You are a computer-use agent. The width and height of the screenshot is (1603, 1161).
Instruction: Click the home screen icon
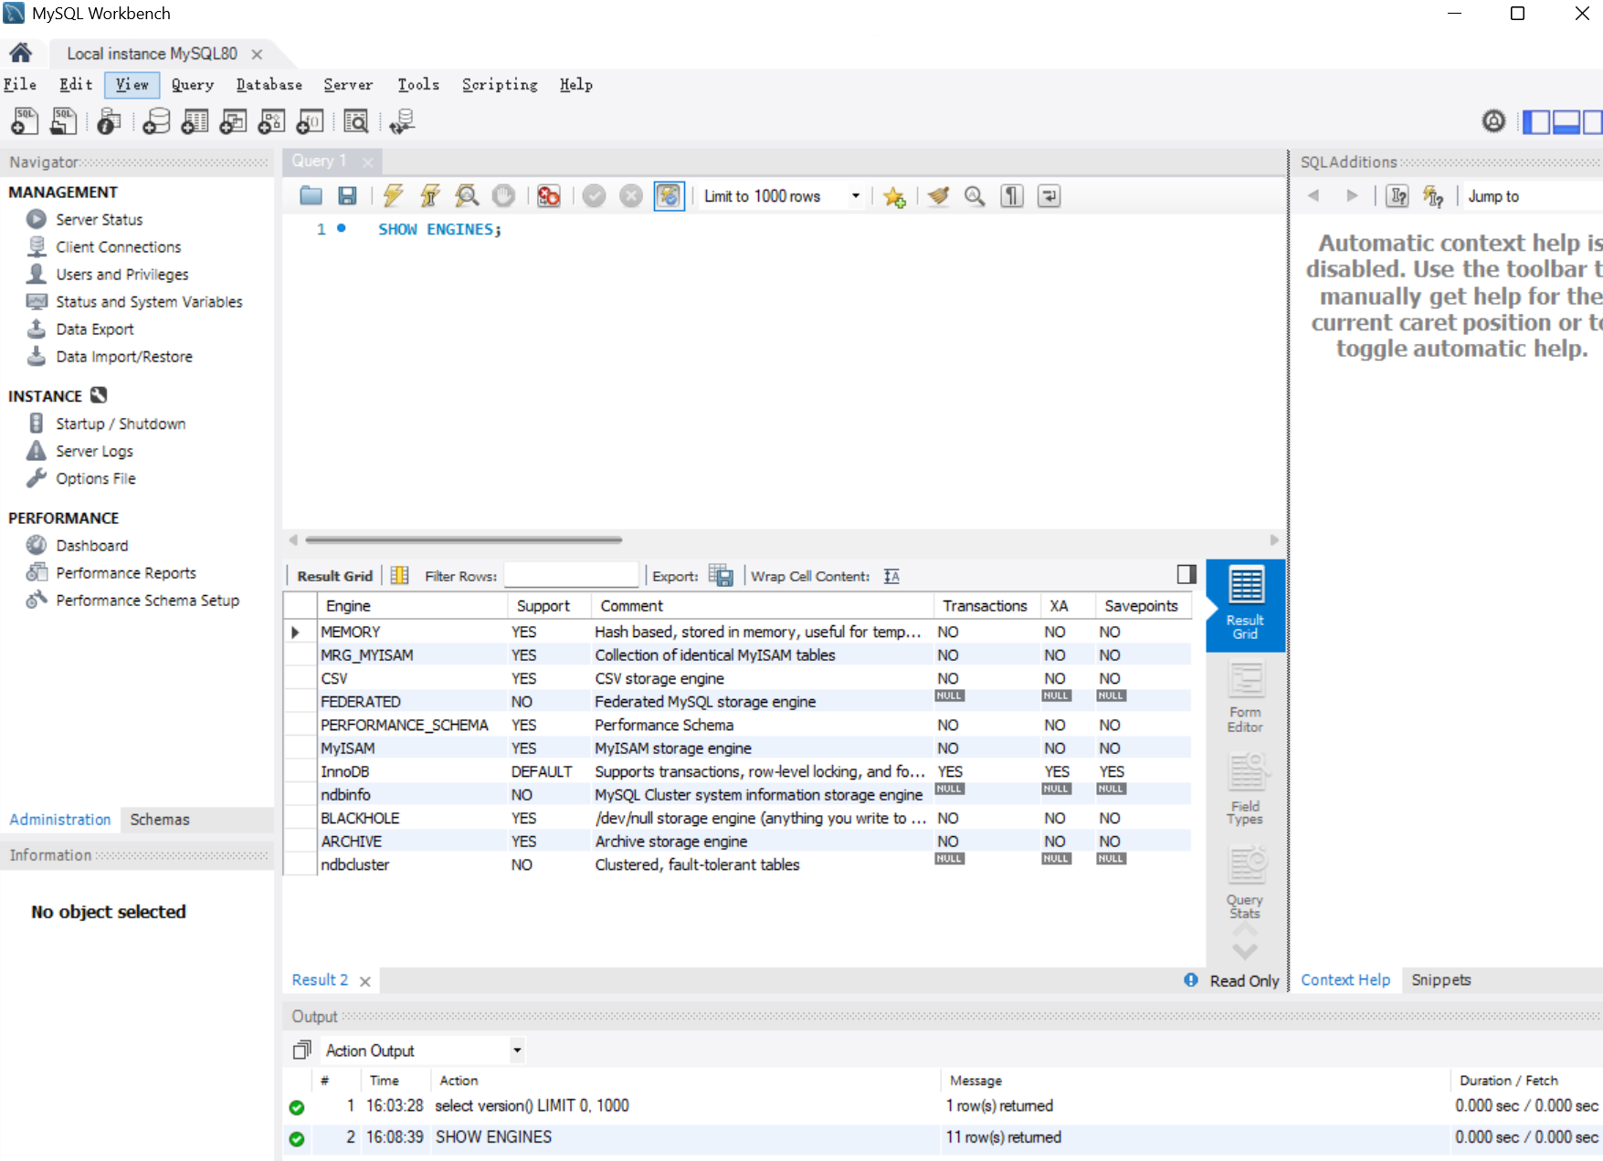point(21,53)
